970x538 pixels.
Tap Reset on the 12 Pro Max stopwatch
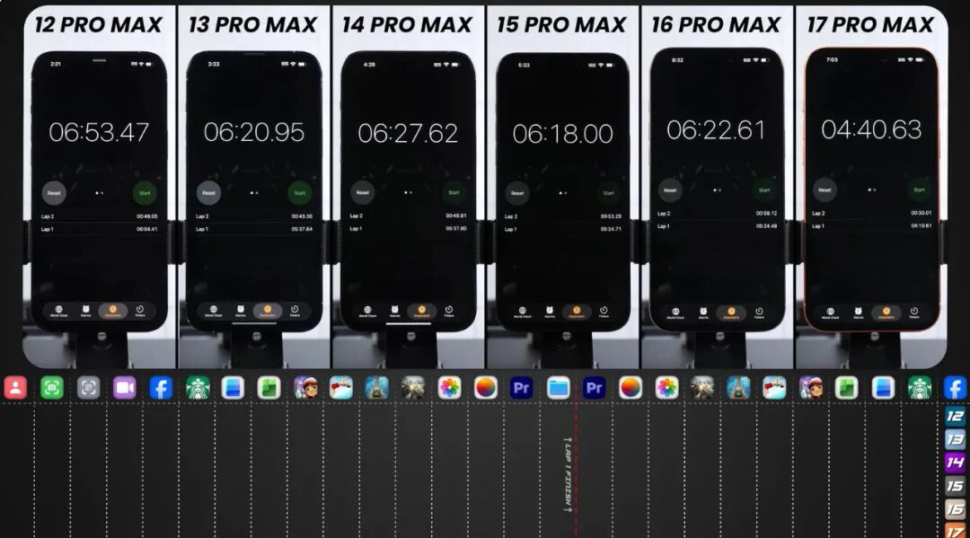point(54,191)
